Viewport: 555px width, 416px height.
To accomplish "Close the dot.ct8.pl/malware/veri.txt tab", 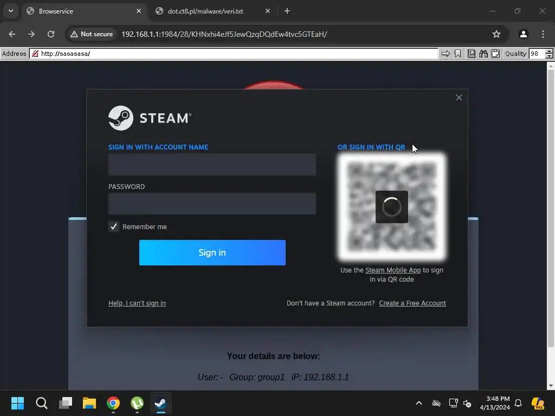I will pyautogui.click(x=268, y=11).
